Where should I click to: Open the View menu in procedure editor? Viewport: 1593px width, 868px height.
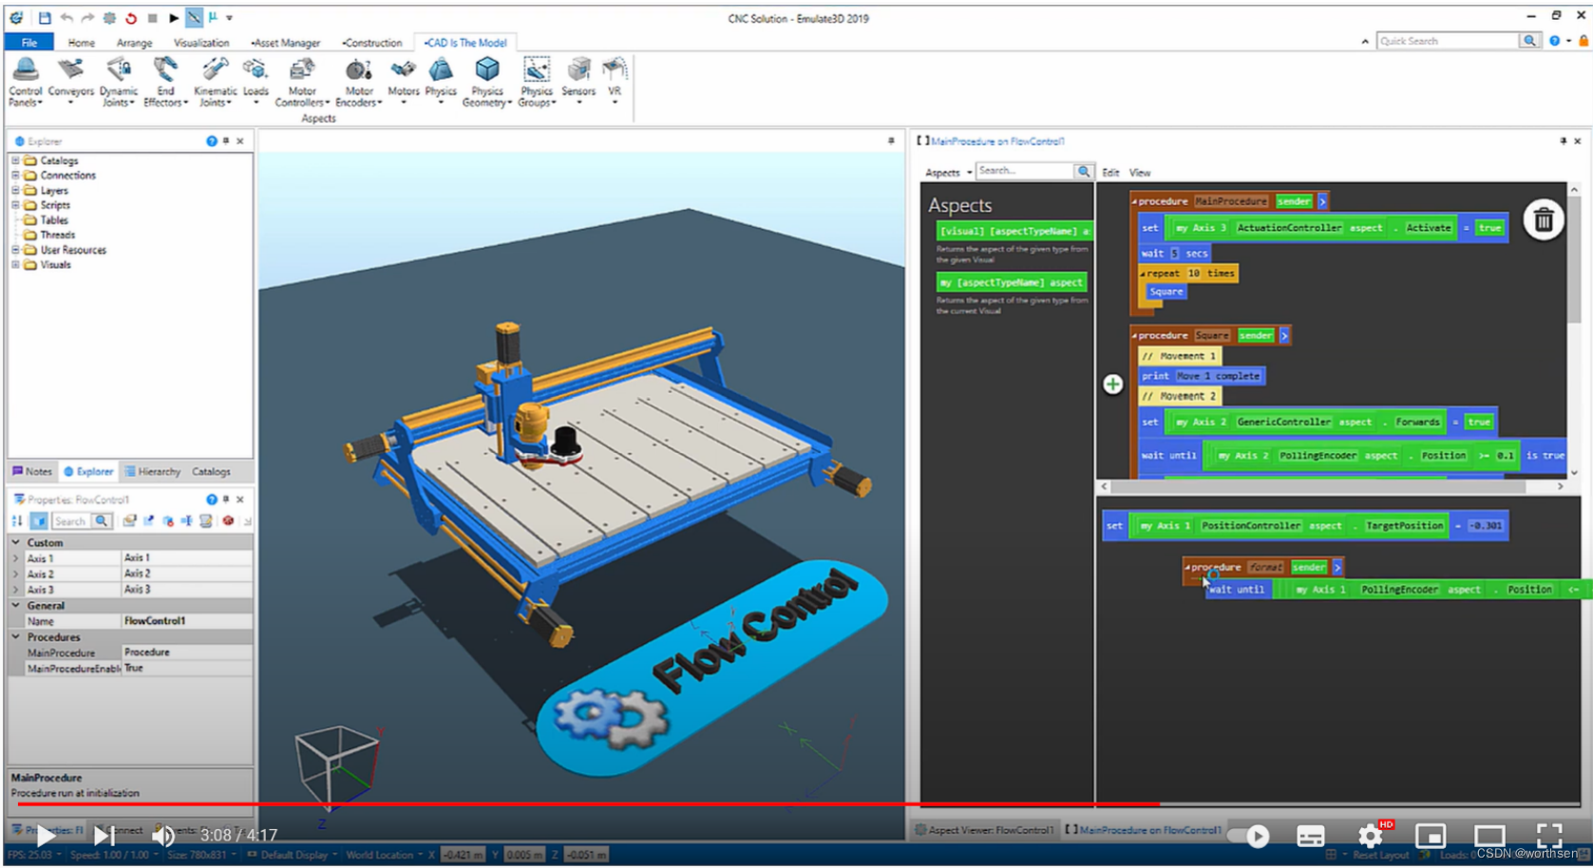pyautogui.click(x=1140, y=173)
